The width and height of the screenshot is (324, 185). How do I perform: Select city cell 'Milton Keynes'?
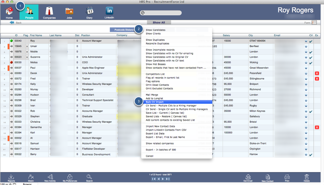click(x=257, y=111)
